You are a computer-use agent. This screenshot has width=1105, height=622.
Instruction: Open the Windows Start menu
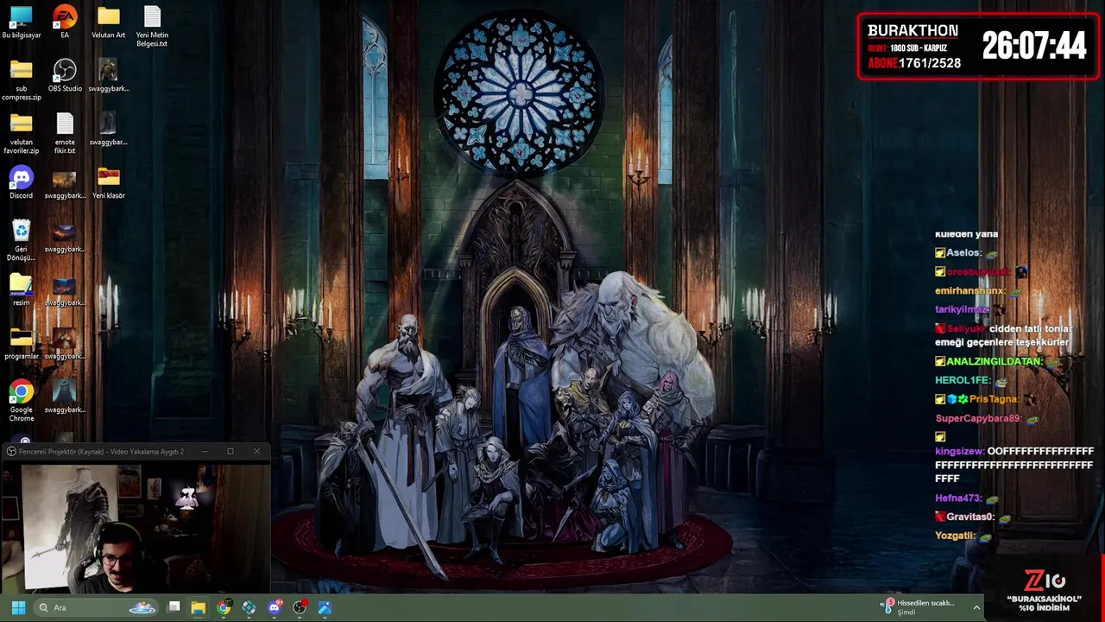18,608
